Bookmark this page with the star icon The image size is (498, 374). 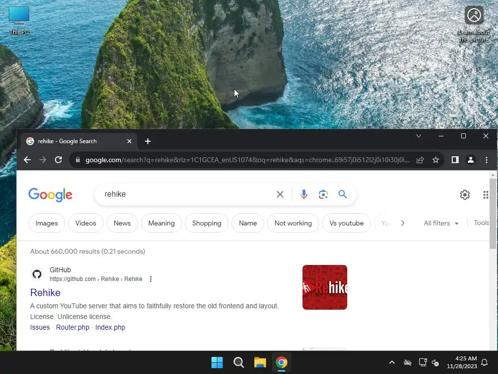click(x=436, y=160)
